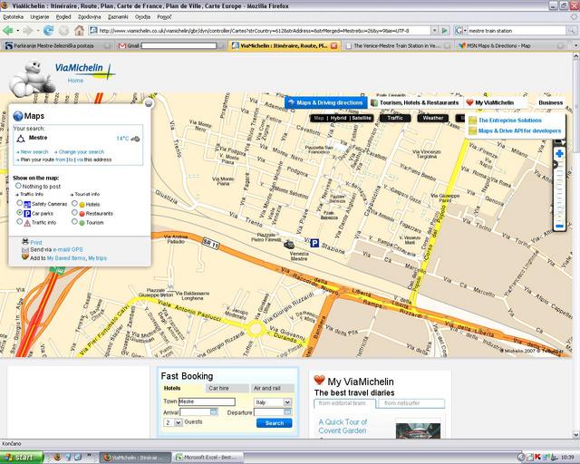Open the search engine selector dropdown
Screen dimensions: 580x464
459,31
